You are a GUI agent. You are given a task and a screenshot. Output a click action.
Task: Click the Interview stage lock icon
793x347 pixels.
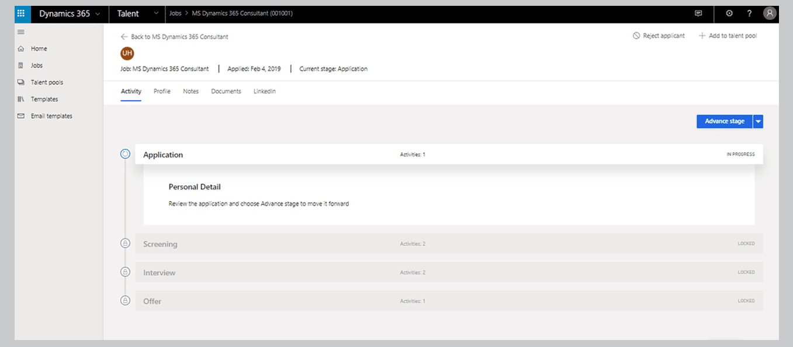pyautogui.click(x=125, y=272)
